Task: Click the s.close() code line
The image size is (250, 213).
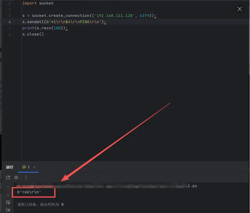Action: coord(33,34)
